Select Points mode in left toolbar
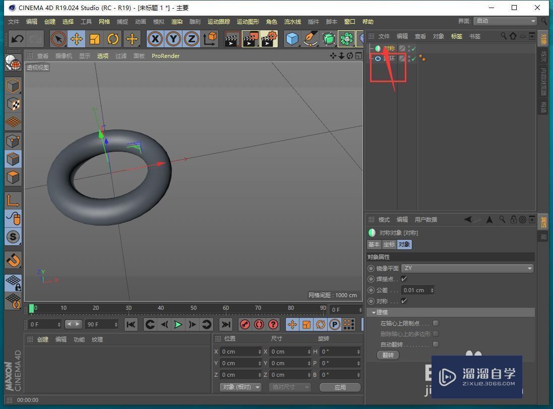This screenshot has width=553, height=409. pos(13,141)
